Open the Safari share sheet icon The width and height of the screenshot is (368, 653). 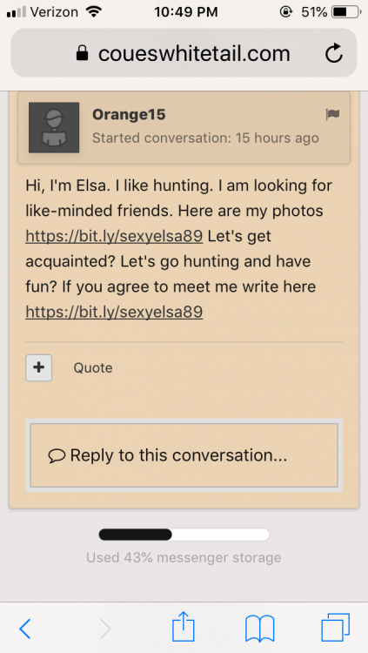click(x=184, y=627)
